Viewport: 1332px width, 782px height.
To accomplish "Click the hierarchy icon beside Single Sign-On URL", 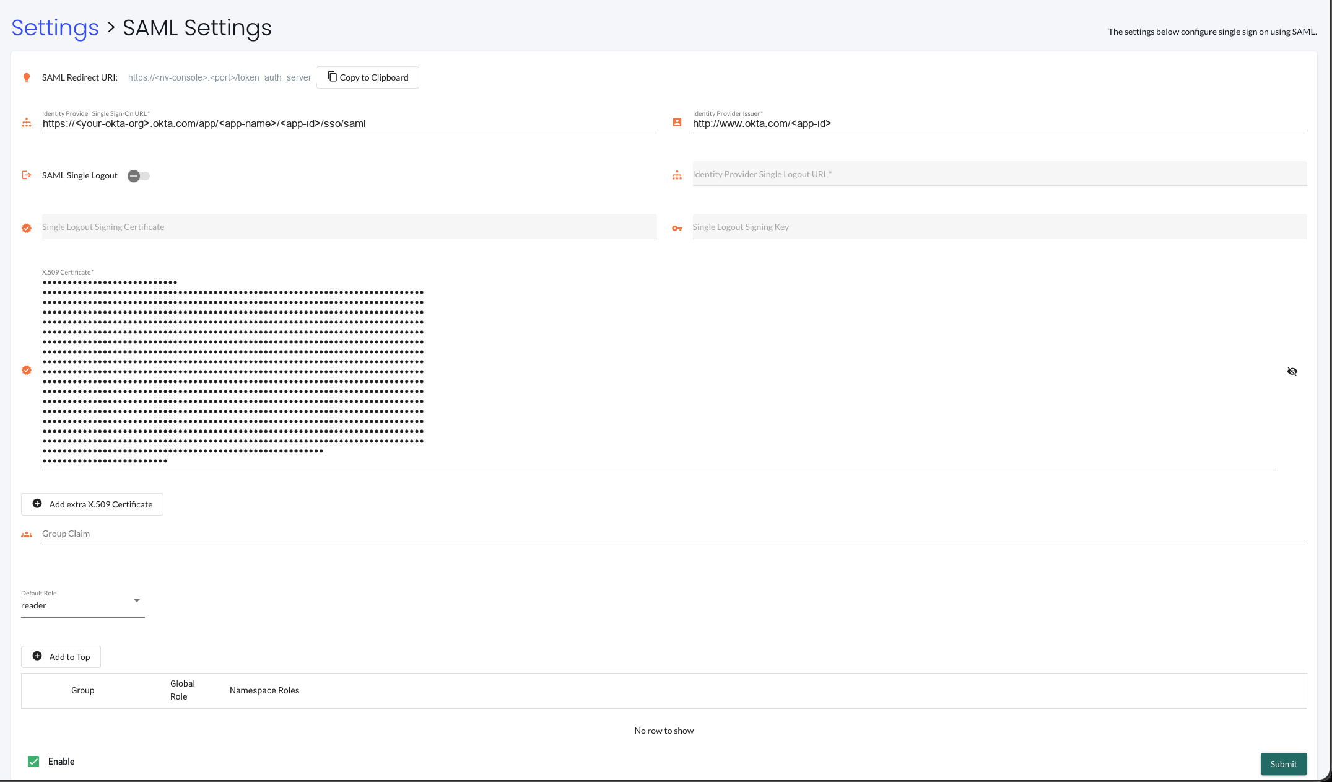I will pos(27,123).
